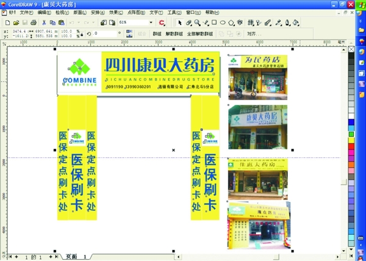Select the Pick arrow tool

pyautogui.click(x=180, y=23)
